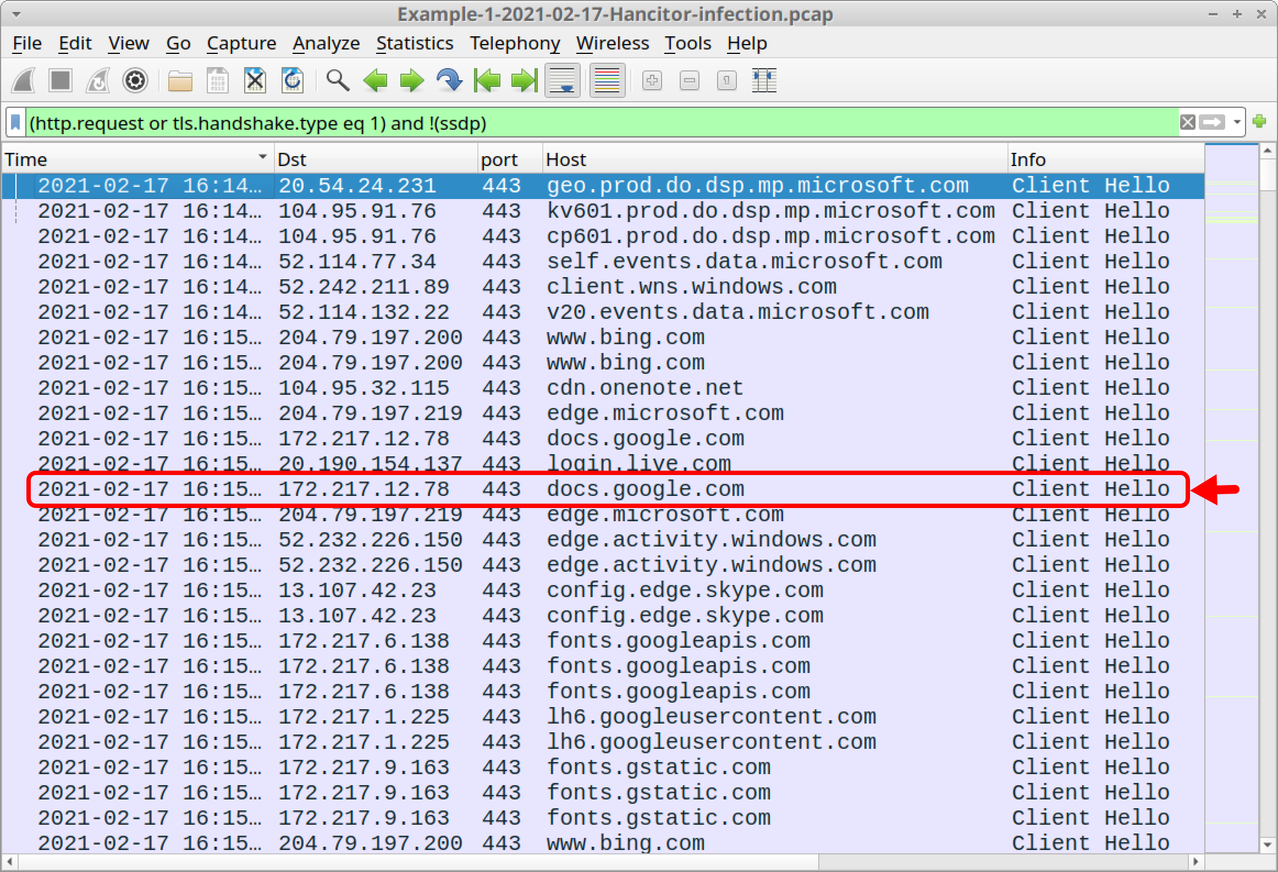Open the File menu
The image size is (1278, 872).
click(x=27, y=43)
